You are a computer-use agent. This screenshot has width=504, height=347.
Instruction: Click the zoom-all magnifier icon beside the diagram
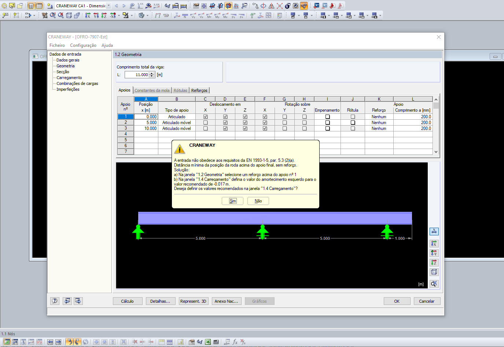(434, 284)
